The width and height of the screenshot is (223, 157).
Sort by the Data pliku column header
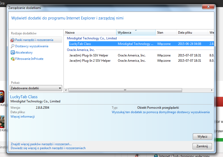(192, 33)
